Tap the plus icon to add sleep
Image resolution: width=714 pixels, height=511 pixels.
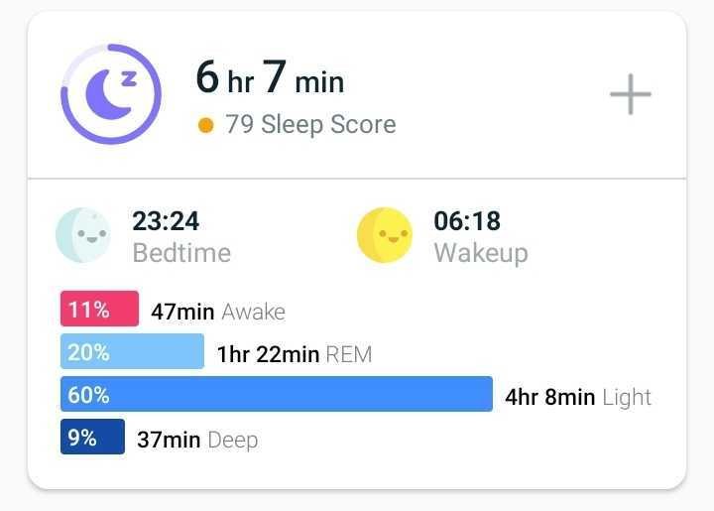point(631,94)
